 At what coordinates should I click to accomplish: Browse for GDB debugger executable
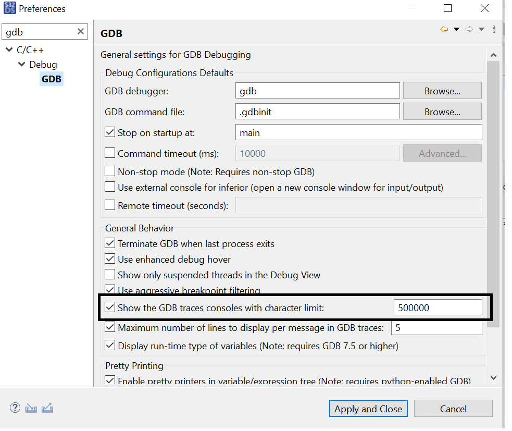(442, 91)
